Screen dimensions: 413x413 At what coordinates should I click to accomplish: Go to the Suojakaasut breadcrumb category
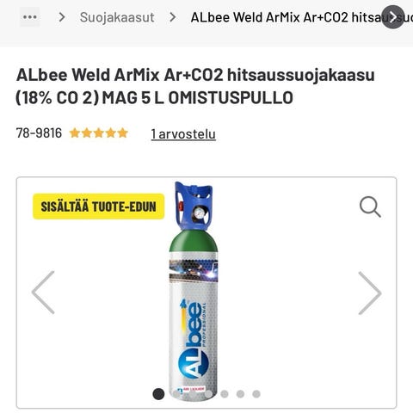117,17
